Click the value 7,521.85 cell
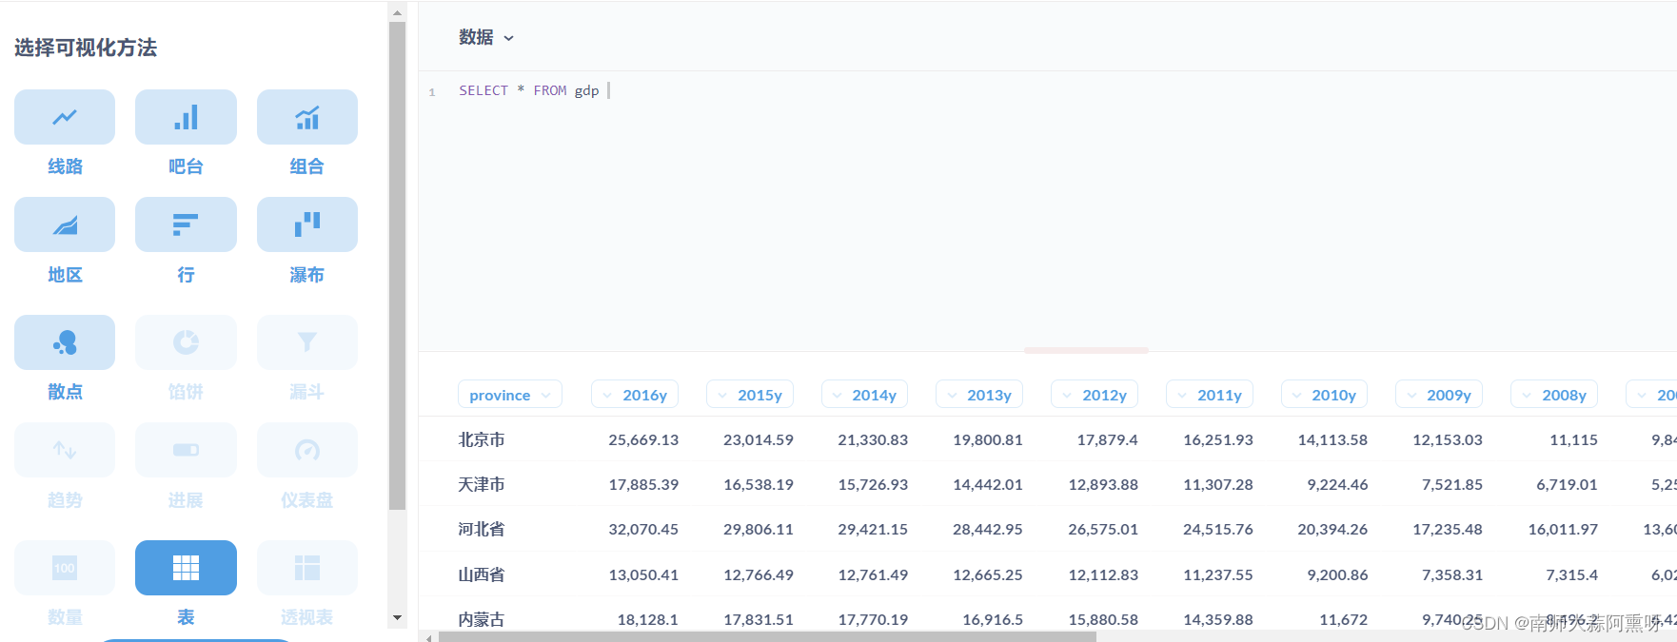This screenshot has width=1677, height=642. [x=1452, y=484]
